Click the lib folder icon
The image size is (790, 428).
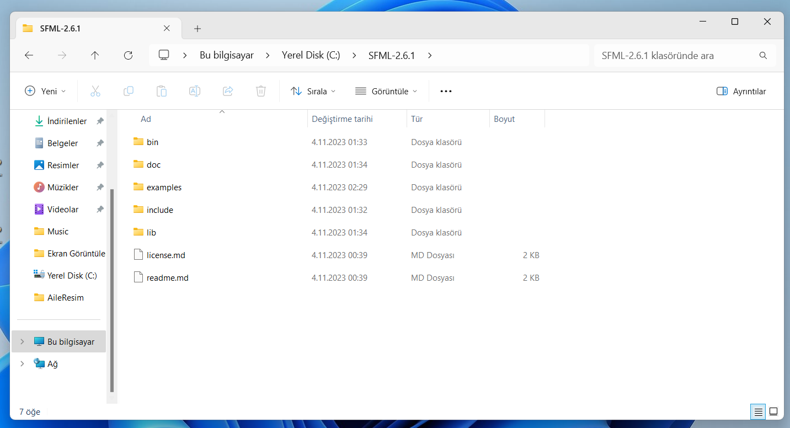coord(138,232)
